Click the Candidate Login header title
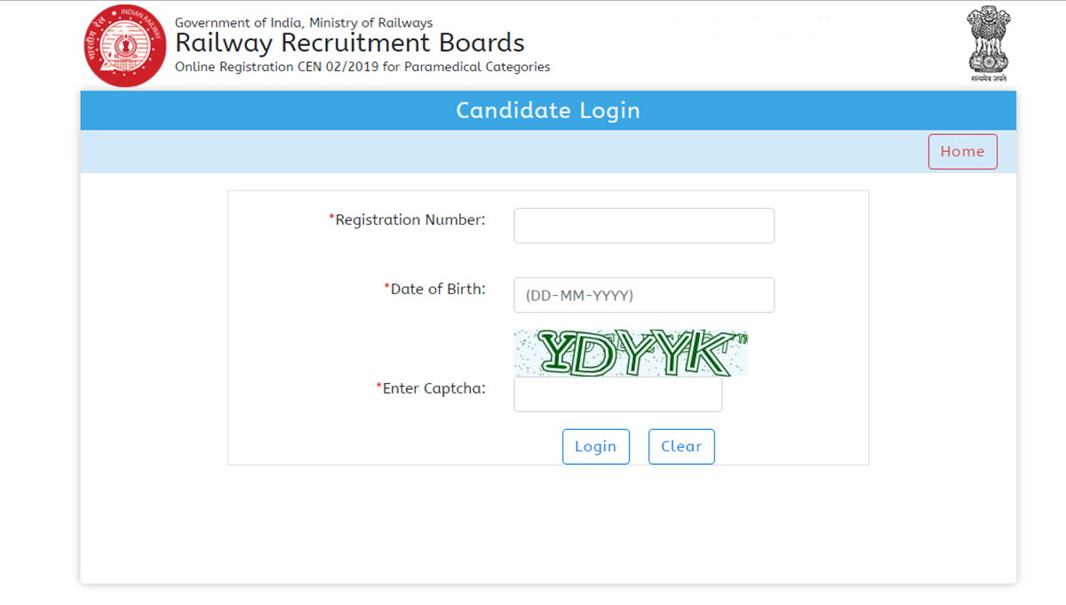Screen dimensions: 1066x605 [x=548, y=110]
